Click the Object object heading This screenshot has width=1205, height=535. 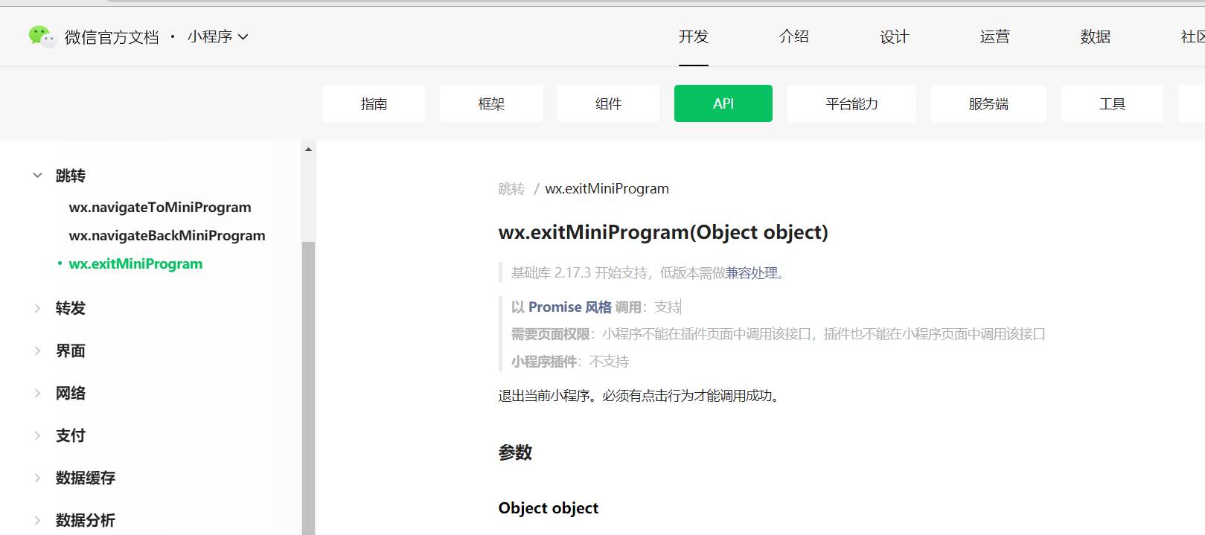pyautogui.click(x=549, y=508)
